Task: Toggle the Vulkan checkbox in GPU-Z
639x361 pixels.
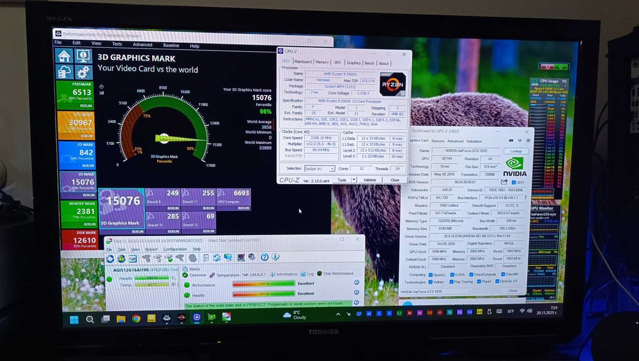Action: tap(431, 282)
